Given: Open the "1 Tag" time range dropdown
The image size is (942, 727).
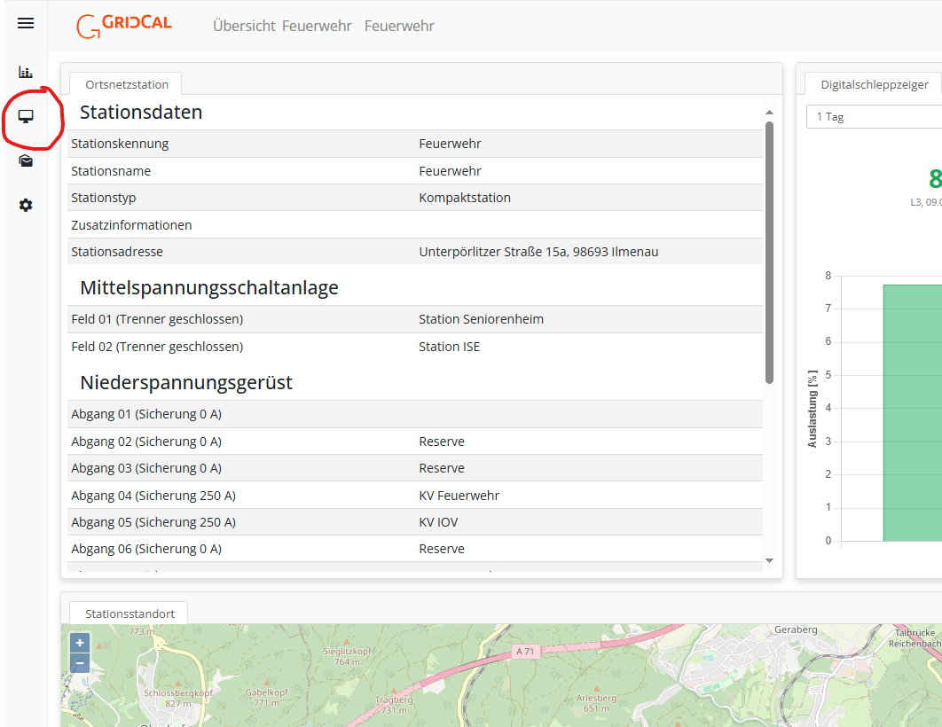Looking at the screenshot, I should pos(874,117).
